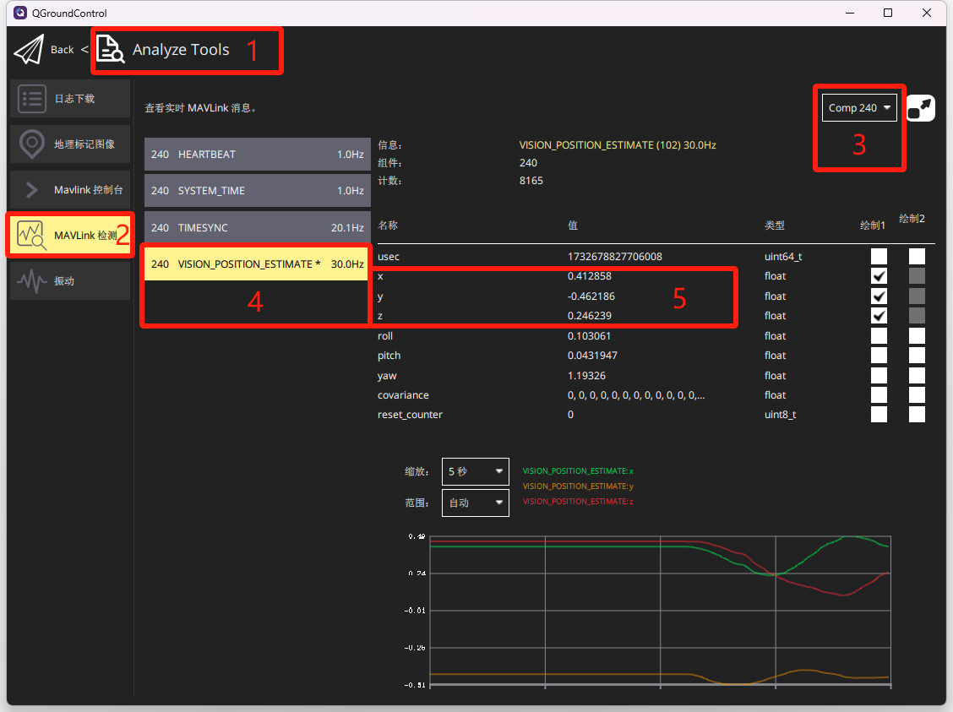Enable 绘制1 checkbox for reset_counter
The width and height of the screenshot is (953, 712).
(879, 415)
